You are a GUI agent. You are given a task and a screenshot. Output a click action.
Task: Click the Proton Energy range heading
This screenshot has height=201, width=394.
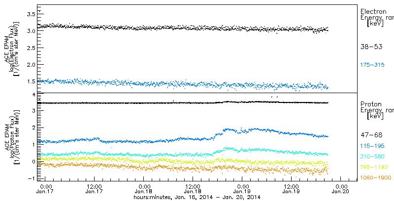click(377, 110)
